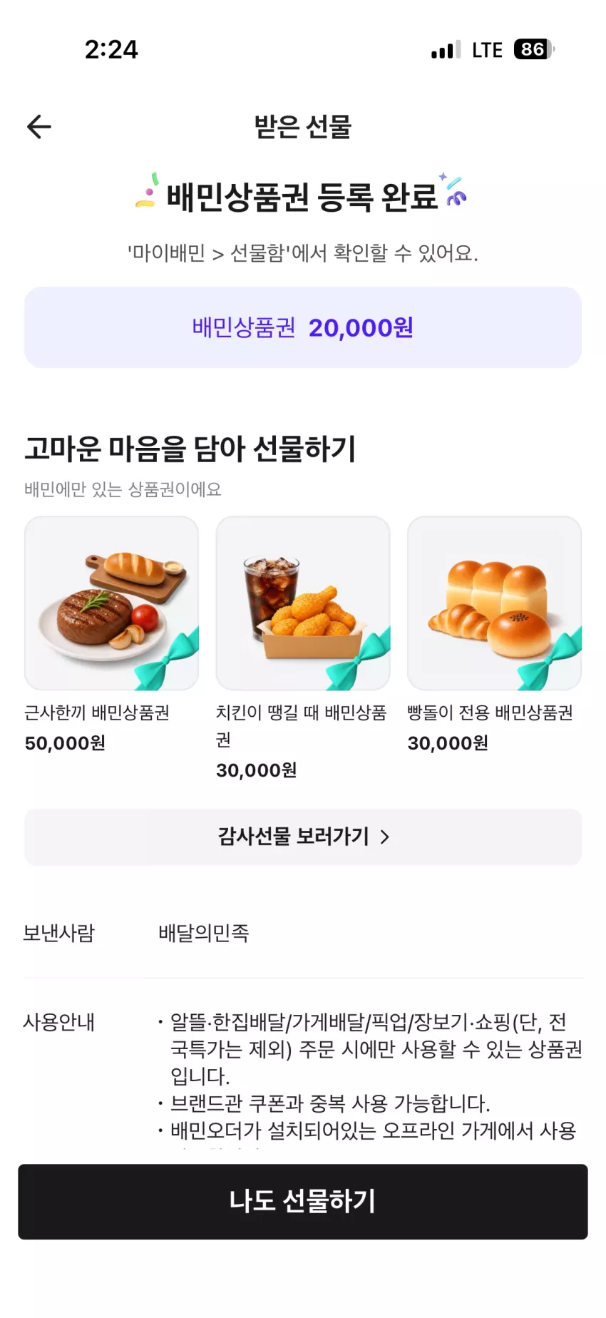Image resolution: width=606 pixels, height=1318 pixels.
Task: Tap the chevron on 감사선물 보러가기
Action: click(x=385, y=837)
